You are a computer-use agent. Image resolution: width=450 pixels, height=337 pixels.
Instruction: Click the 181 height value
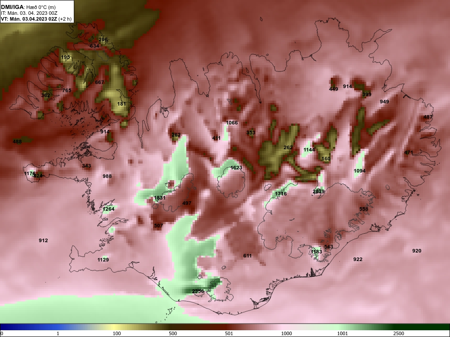coord(121,104)
